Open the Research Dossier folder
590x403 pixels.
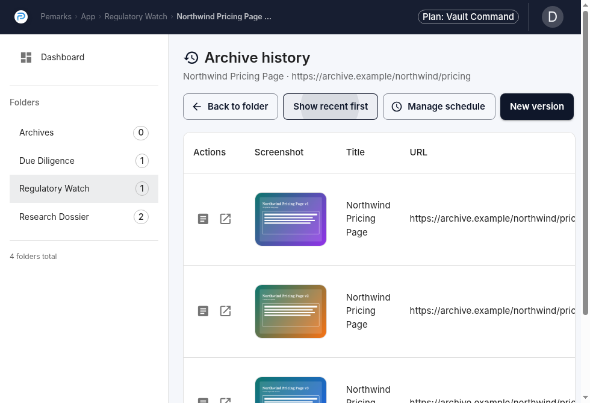pos(84,217)
